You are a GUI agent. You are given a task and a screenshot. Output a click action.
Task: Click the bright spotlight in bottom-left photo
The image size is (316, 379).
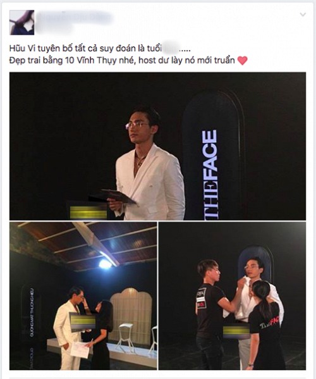point(106,264)
